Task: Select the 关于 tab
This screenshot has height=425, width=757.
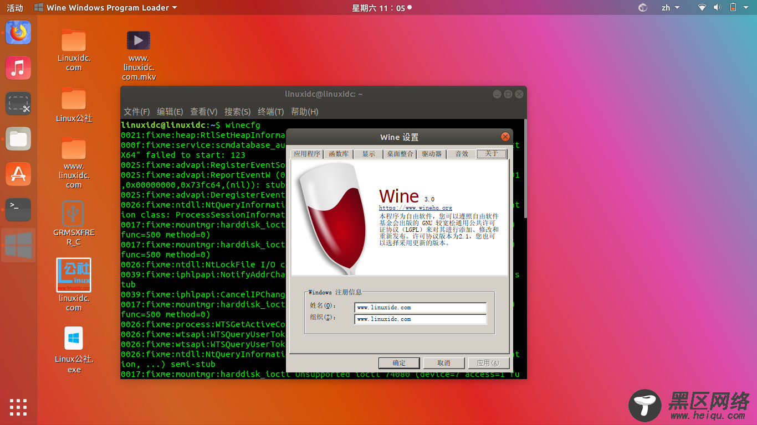Action: click(x=492, y=153)
